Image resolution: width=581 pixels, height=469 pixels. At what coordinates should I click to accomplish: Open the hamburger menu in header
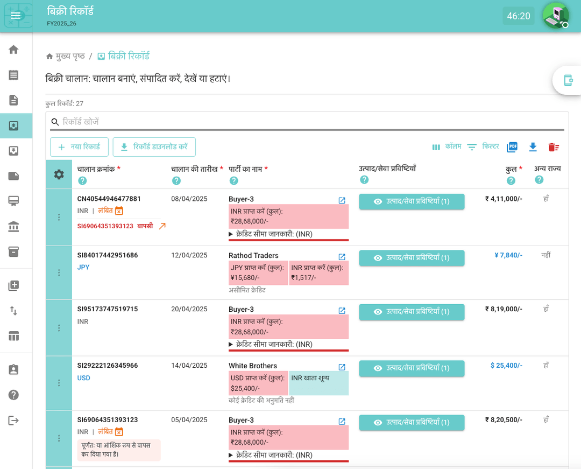[x=16, y=16]
